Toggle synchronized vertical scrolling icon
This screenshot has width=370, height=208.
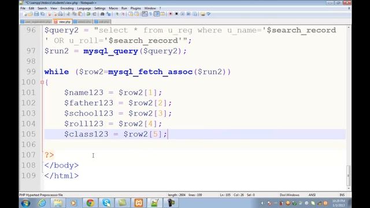click(x=131, y=14)
